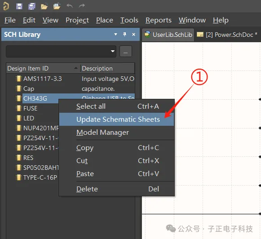Click the AMS1117-3.3 component icon
The width and height of the screenshot is (261, 239).
click(x=19, y=79)
